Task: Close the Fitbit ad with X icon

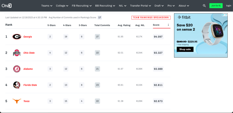Action: pyautogui.click(x=226, y=15)
